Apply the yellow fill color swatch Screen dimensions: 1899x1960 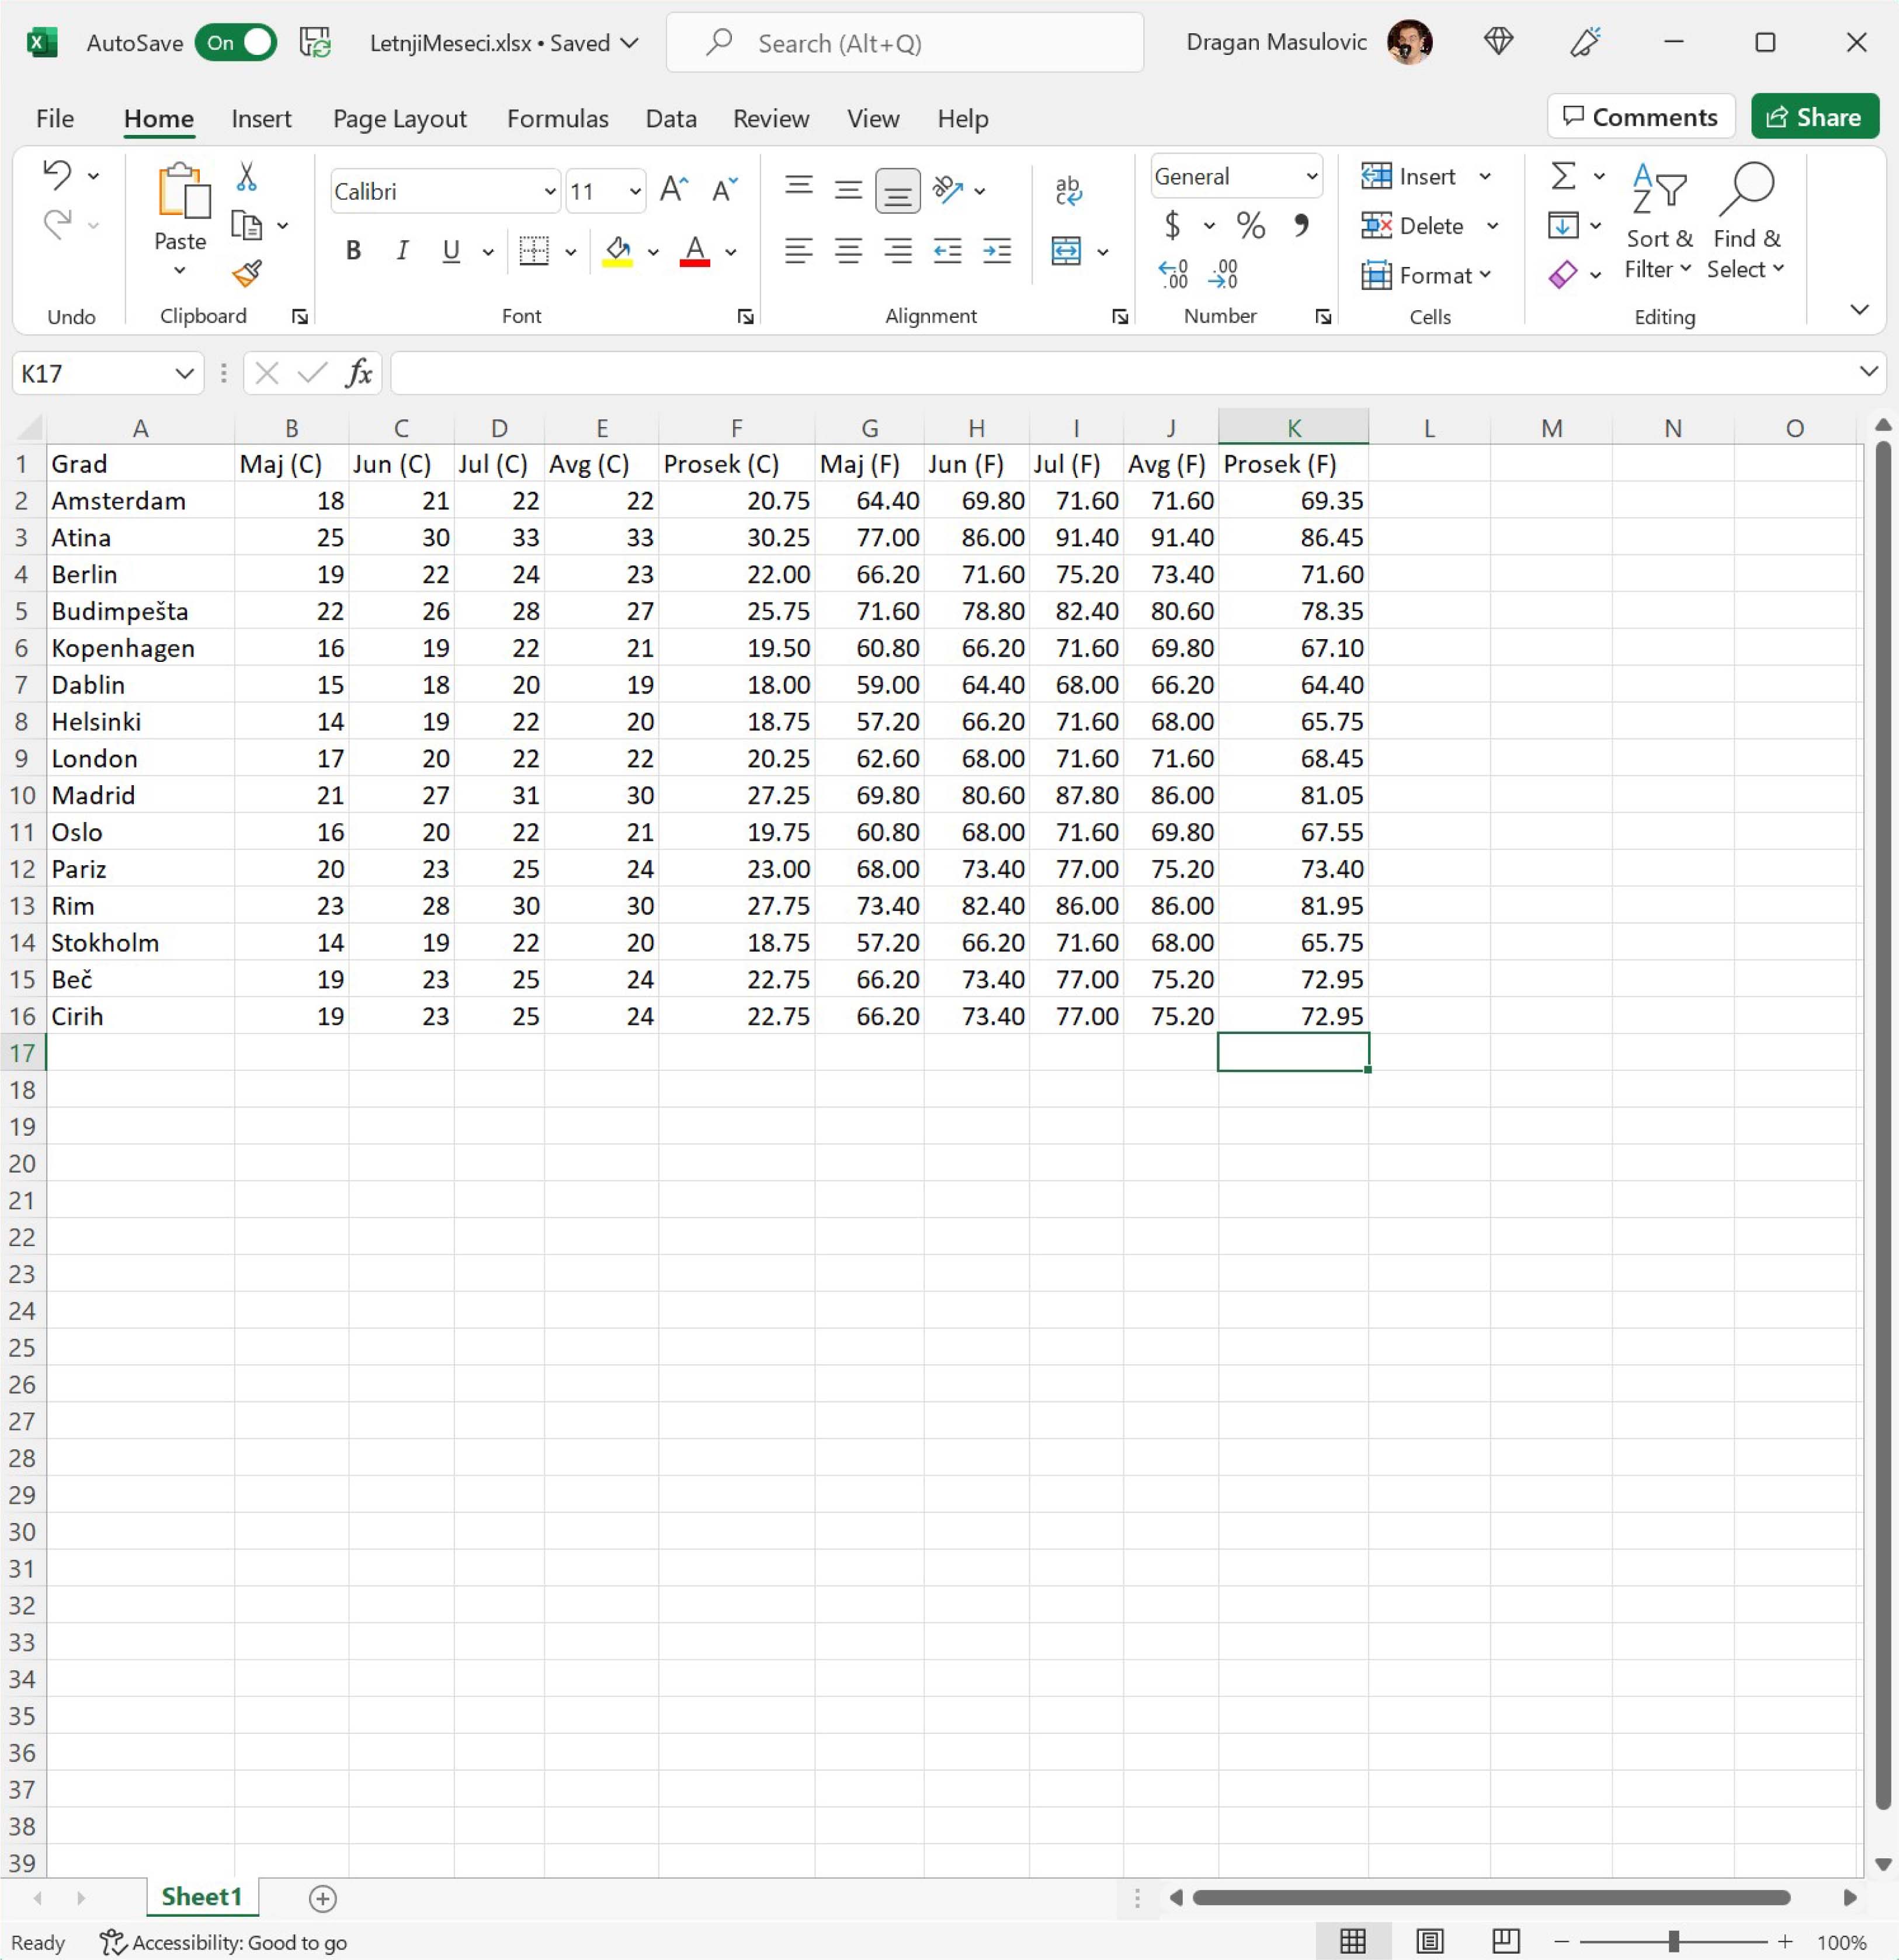click(617, 251)
